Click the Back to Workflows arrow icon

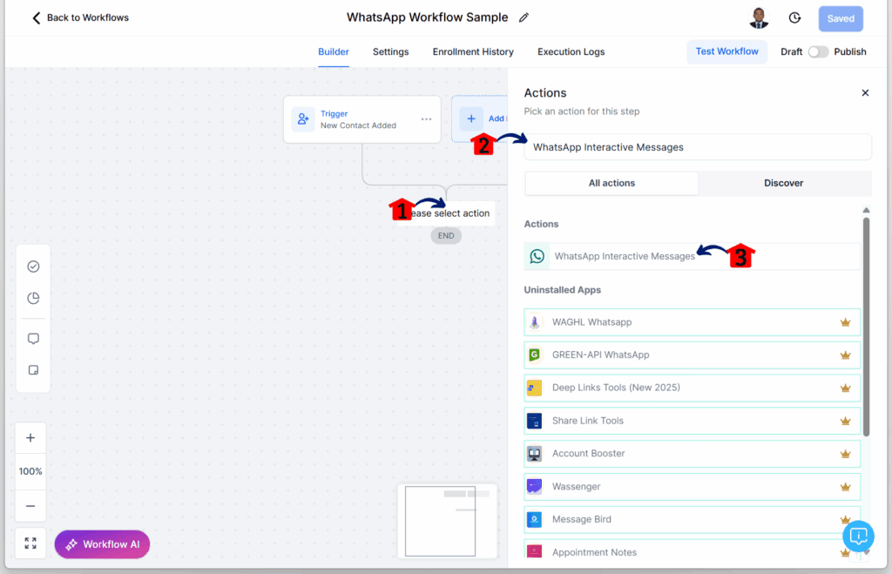pos(37,18)
